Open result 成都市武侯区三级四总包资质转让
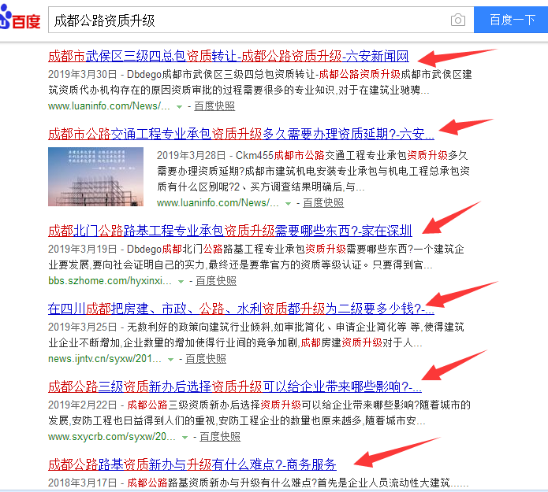Screen dimensions: 548x492 [x=229, y=56]
